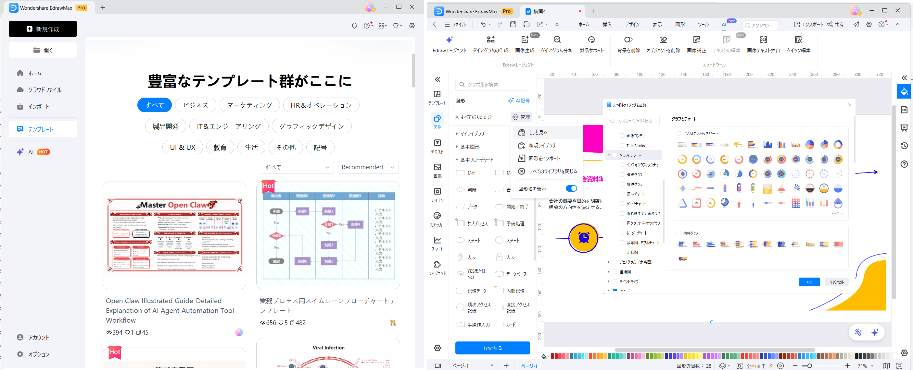Open the ファイル menu
Image resolution: width=913 pixels, height=370 pixels.
tap(456, 24)
